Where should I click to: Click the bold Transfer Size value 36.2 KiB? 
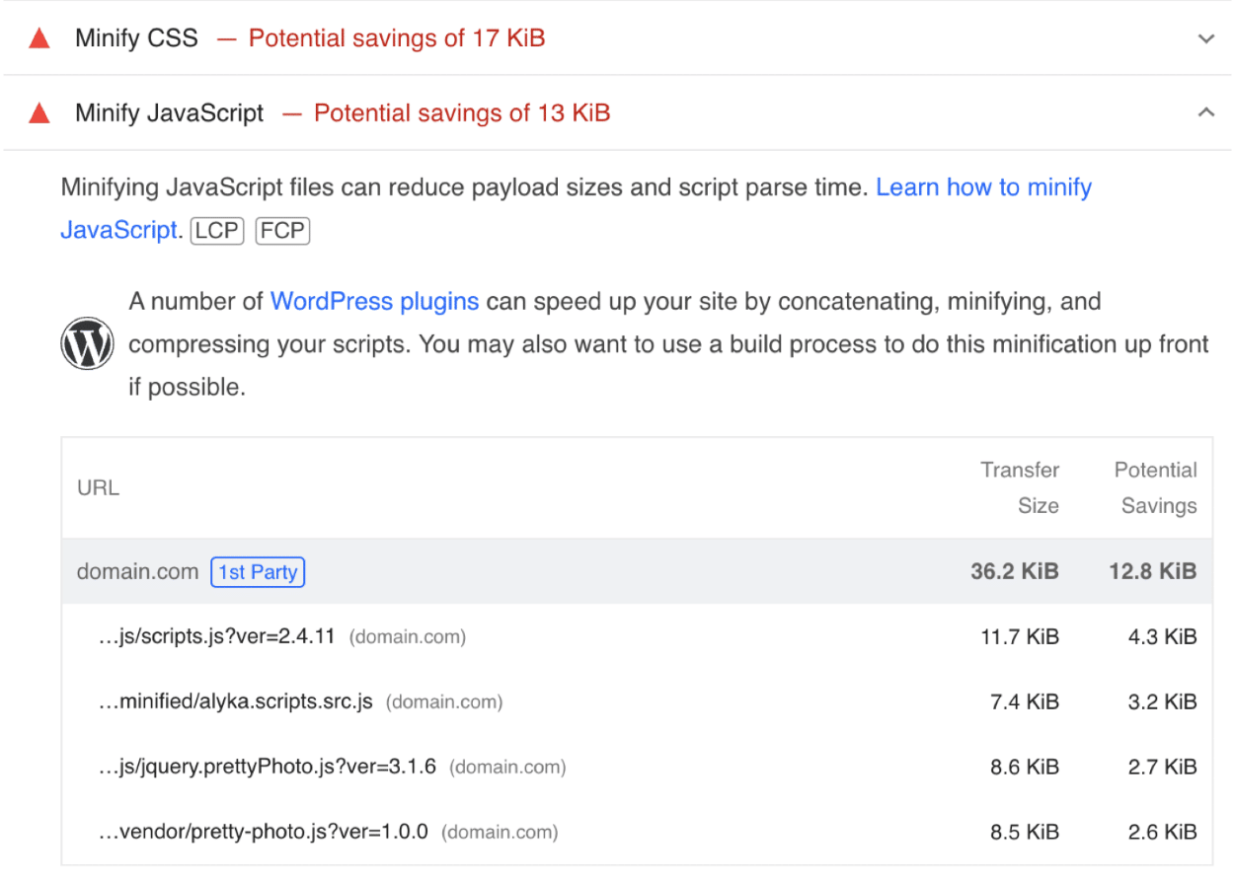(1013, 571)
